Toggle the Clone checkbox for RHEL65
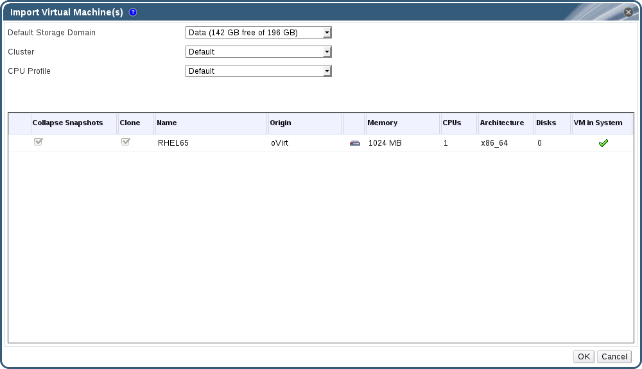The width and height of the screenshot is (642, 369). 126,142
